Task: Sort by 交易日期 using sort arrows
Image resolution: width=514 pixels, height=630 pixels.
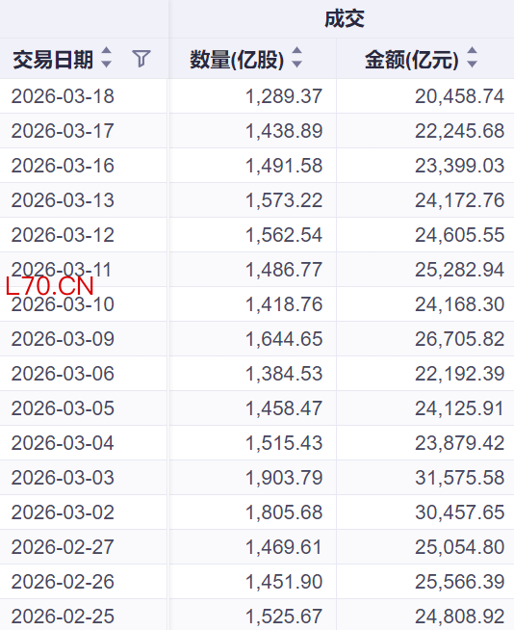Action: coord(107,57)
